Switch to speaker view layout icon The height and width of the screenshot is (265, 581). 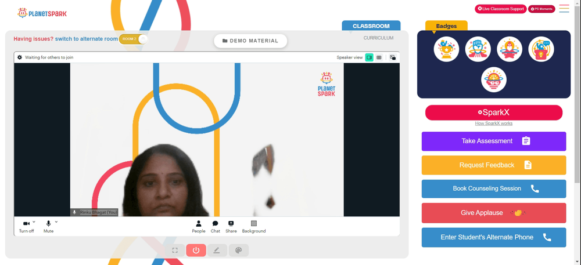[369, 57]
